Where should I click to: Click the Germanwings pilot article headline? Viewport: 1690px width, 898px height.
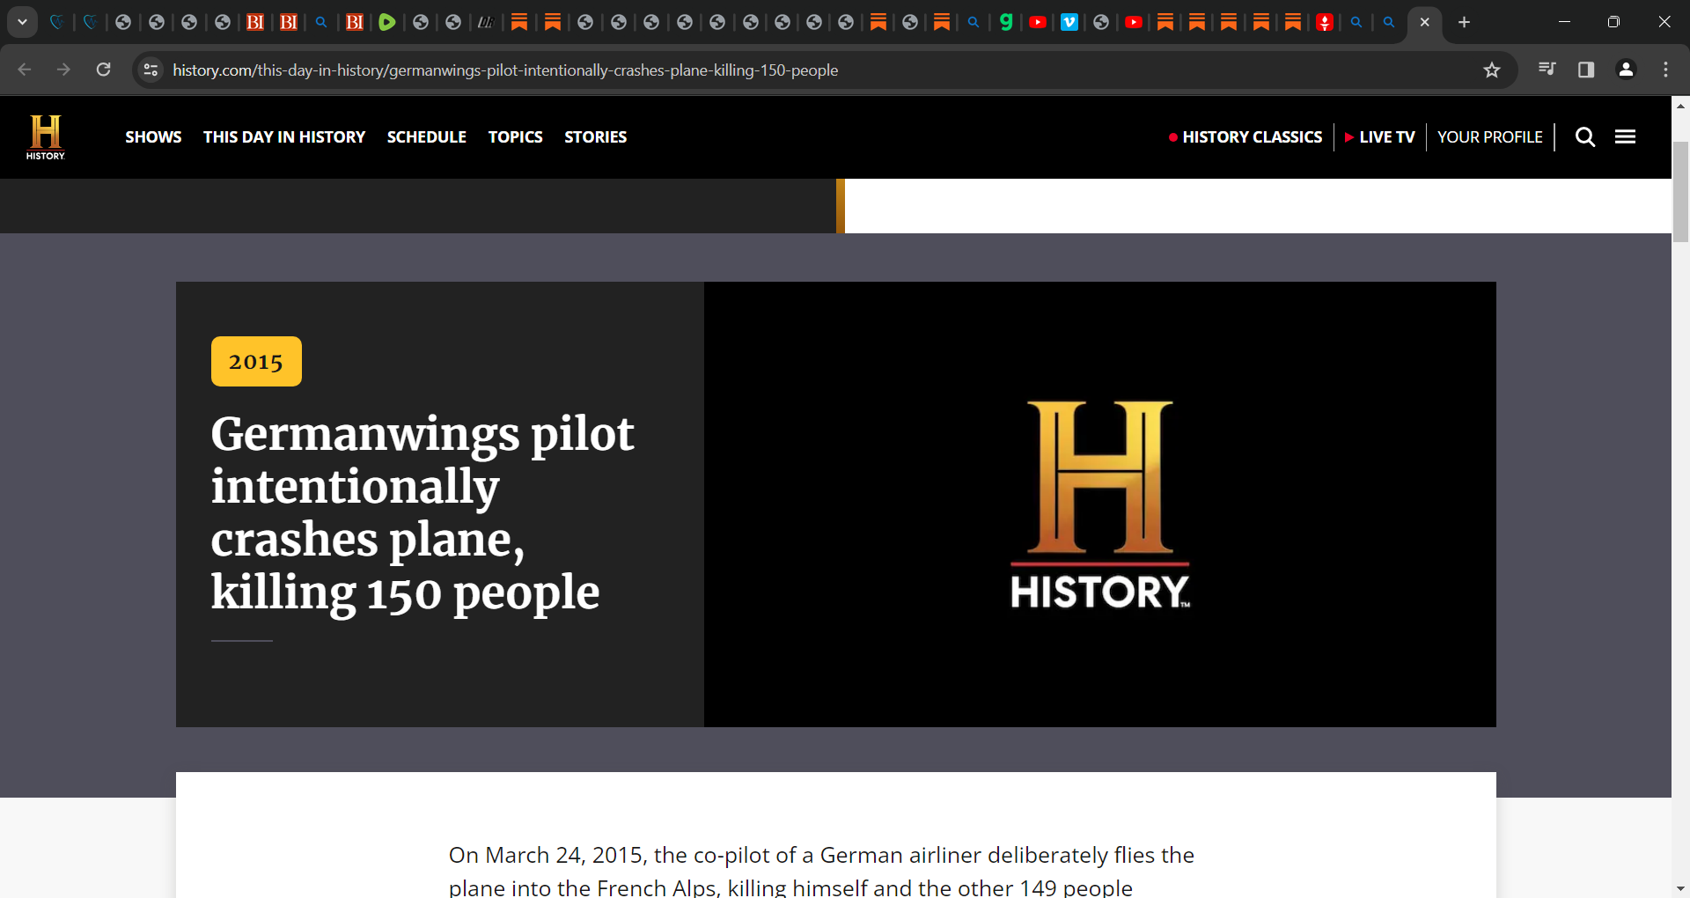click(422, 512)
